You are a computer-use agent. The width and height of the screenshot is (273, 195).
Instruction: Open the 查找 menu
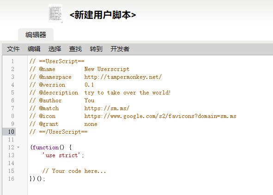point(75,49)
